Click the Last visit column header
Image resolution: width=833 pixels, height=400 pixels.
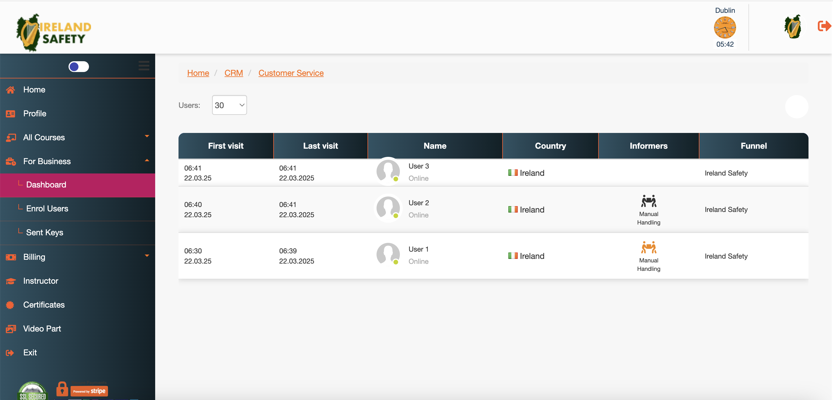click(321, 146)
